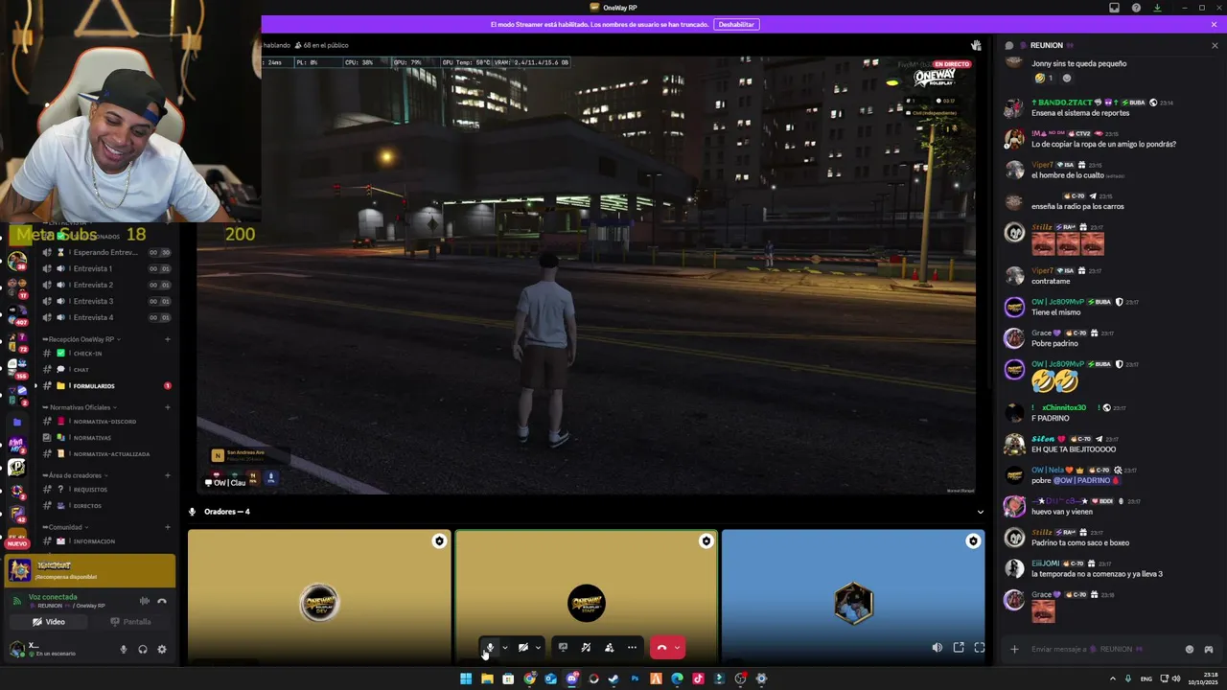Join the Entrevista 2 voice channel

pos(106,285)
